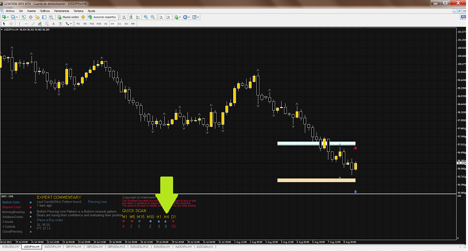Image resolution: width=468 pixels, height=251 pixels.
Task: Toggle the H4 timeframe button
Action: point(112,23)
